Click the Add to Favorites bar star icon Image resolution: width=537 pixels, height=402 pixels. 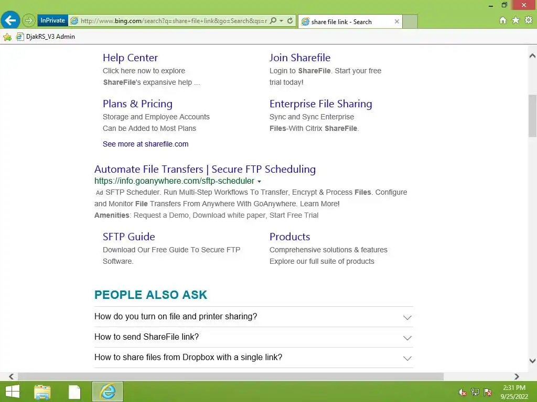(x=7, y=37)
